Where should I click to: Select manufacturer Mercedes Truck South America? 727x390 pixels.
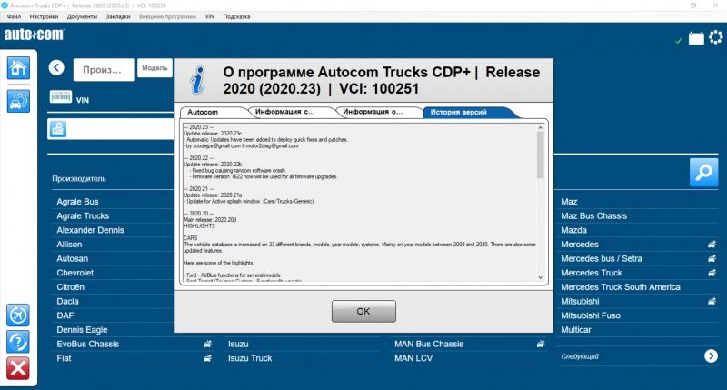[621, 287]
